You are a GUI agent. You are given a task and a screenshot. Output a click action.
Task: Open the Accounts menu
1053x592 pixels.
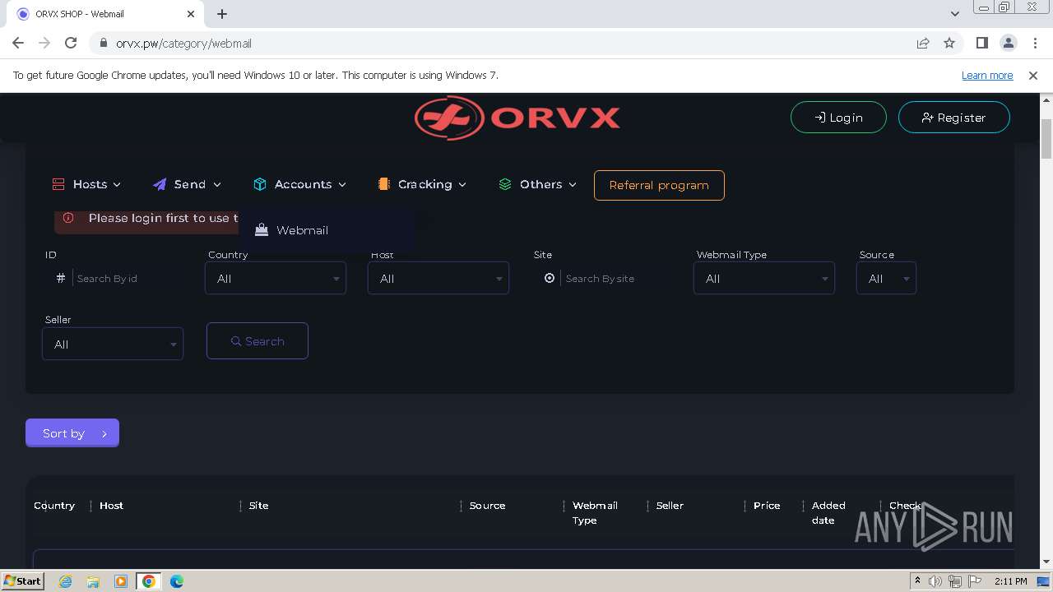299,184
